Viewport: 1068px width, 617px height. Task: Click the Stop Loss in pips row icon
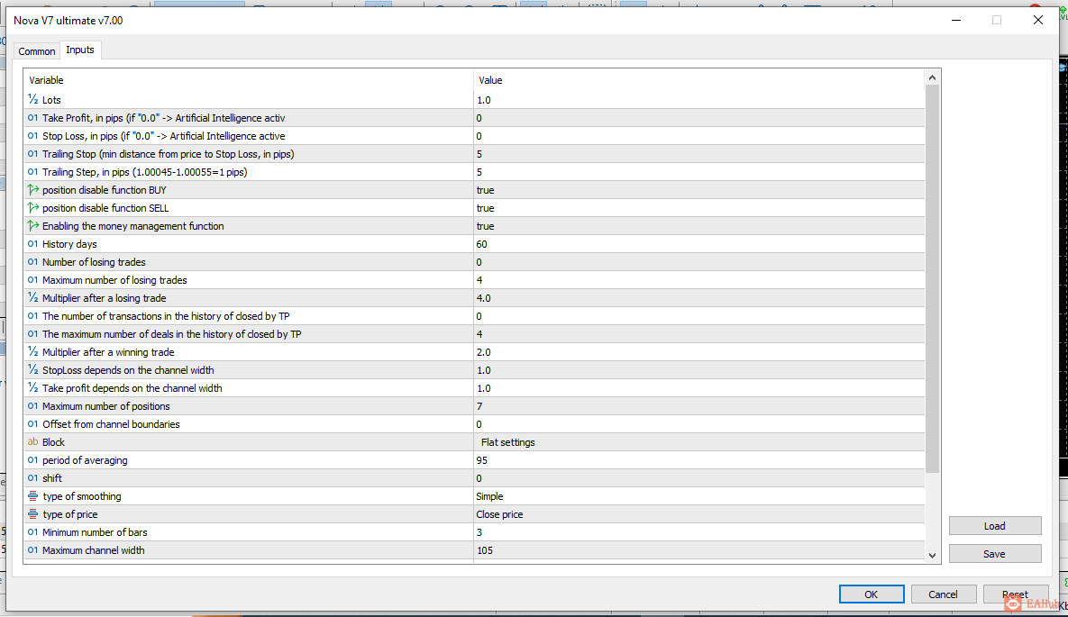pyautogui.click(x=32, y=135)
